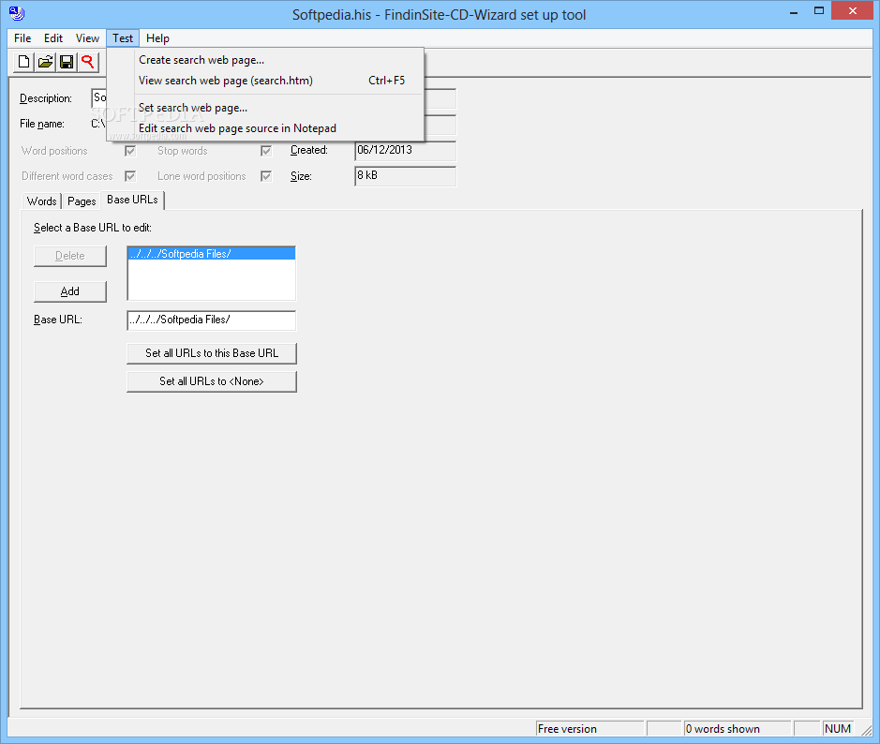Click the Save floppy disk icon
Viewport: 880px width, 744px height.
67,62
